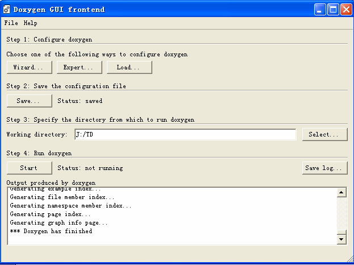Open the File menu
This screenshot has height=265, width=354.
click(x=11, y=23)
